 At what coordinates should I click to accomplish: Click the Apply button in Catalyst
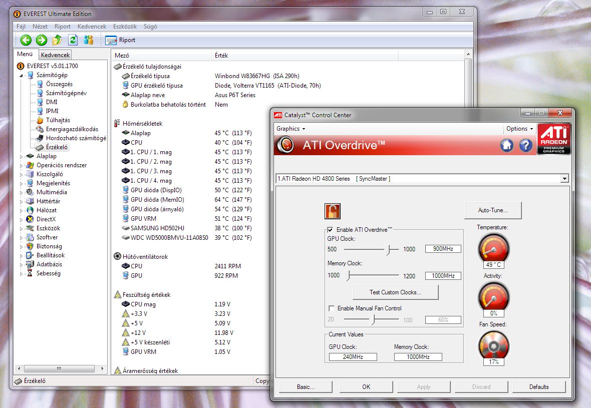[424, 387]
